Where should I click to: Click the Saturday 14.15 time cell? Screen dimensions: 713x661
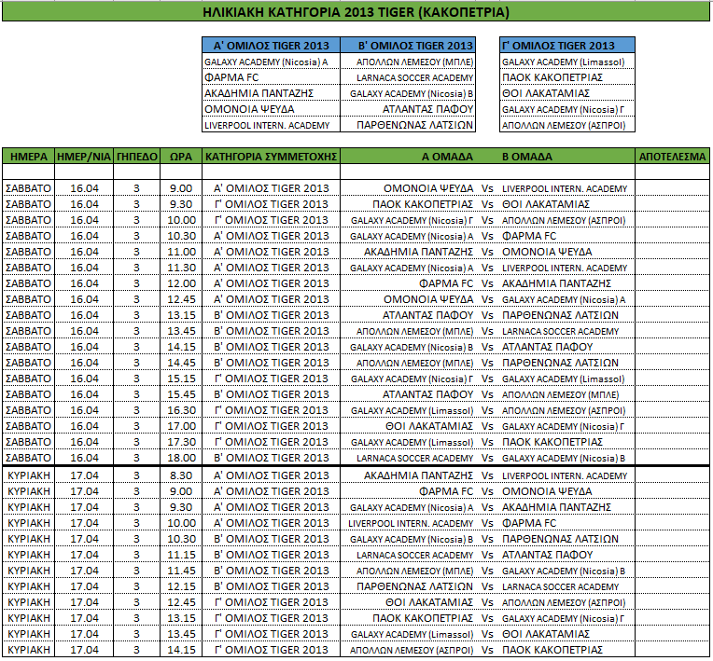[x=181, y=347]
